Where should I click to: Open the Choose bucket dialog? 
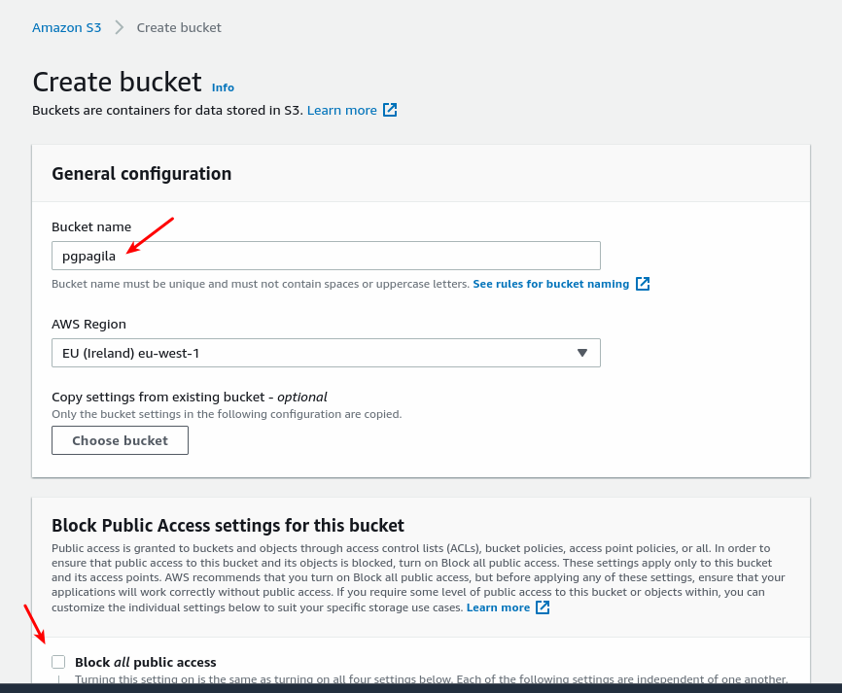pyautogui.click(x=120, y=440)
